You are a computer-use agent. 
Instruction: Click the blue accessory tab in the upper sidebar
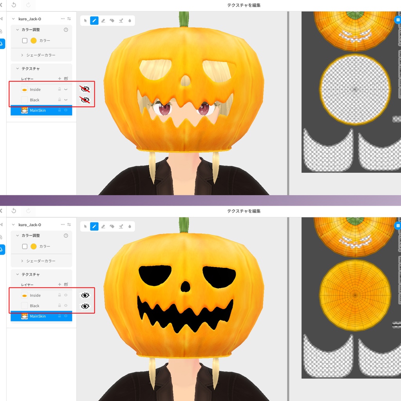[x=2, y=44]
